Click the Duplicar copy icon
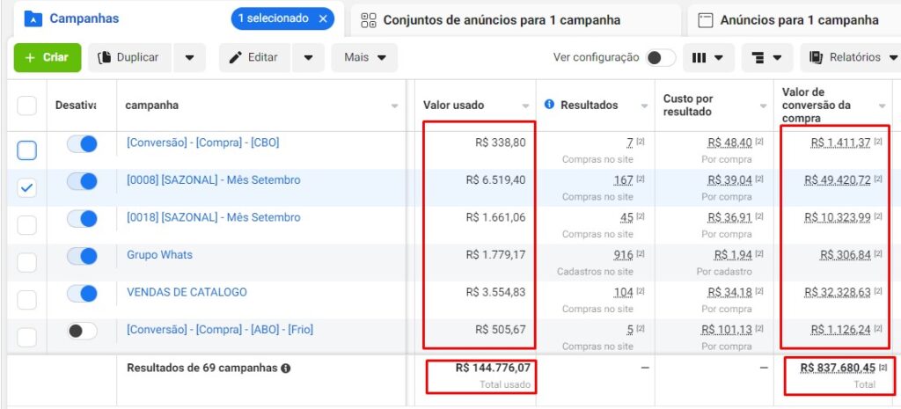901x409 pixels. pos(104,57)
